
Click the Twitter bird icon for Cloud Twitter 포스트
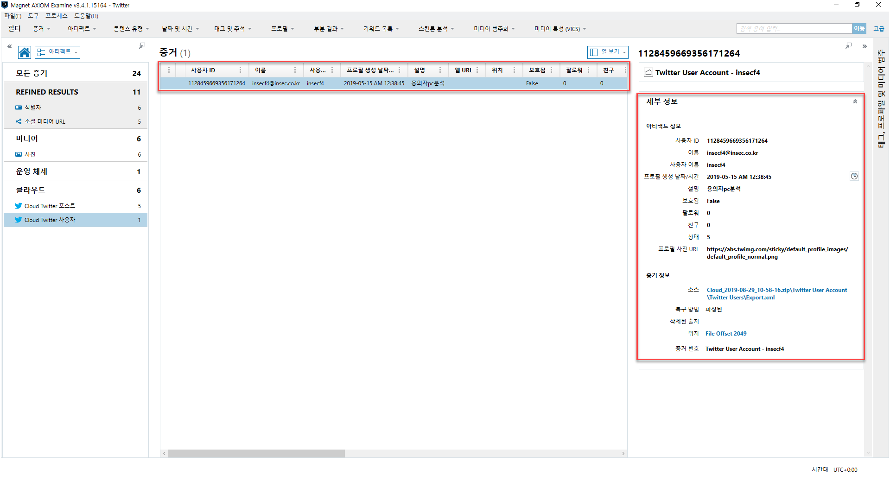click(19, 206)
